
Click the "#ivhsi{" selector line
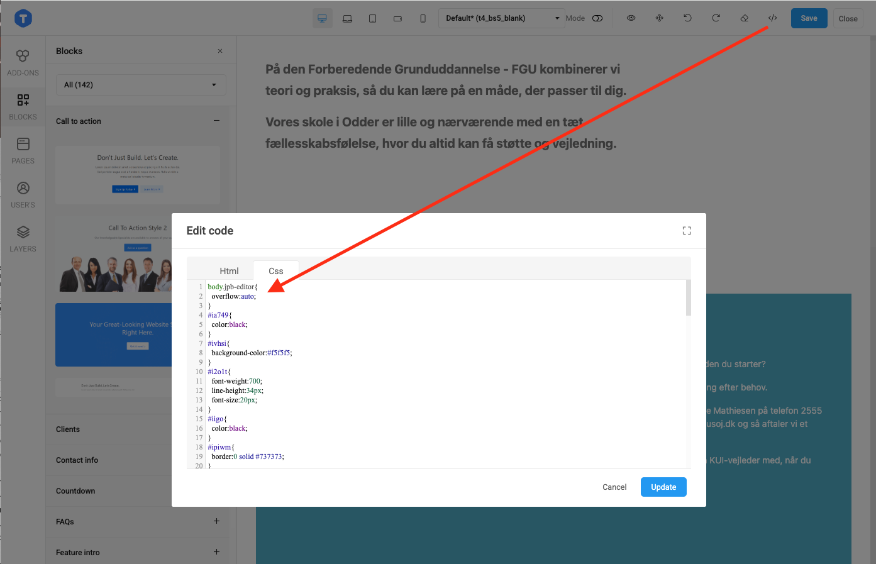click(219, 343)
